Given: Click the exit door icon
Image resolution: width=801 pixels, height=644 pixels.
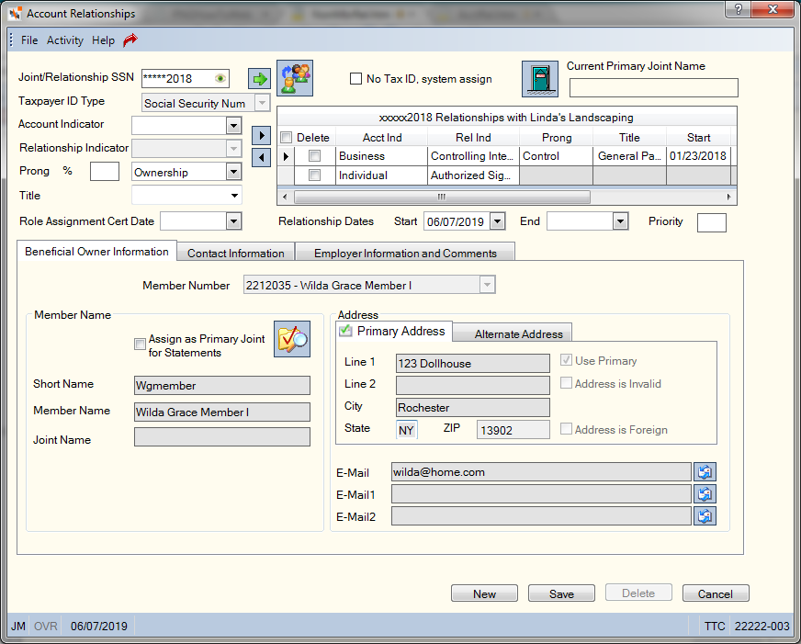Looking at the screenshot, I should coord(540,79).
